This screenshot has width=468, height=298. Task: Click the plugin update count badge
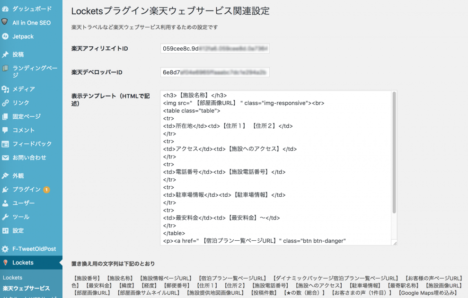point(46,190)
